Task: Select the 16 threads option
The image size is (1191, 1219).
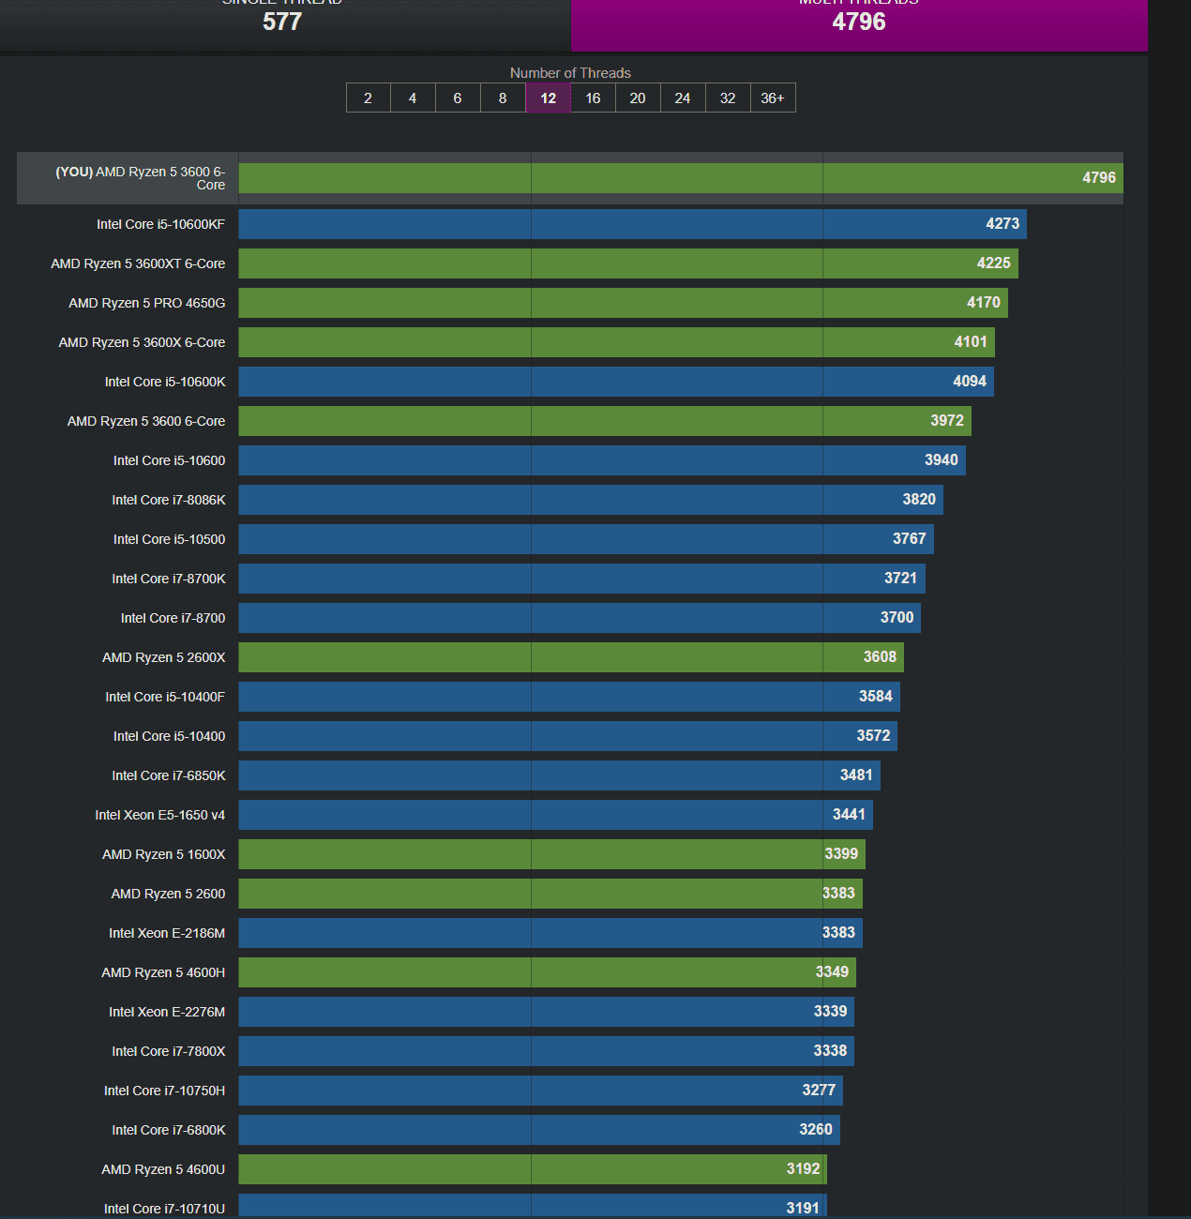Action: click(x=593, y=98)
